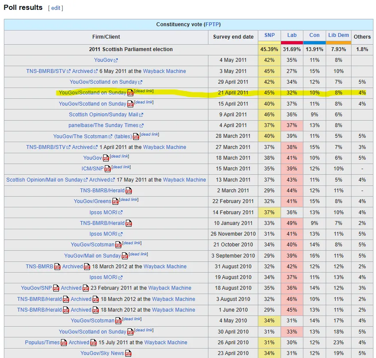Open the Lab column header link
This screenshot has width=376, height=358.
point(292,35)
